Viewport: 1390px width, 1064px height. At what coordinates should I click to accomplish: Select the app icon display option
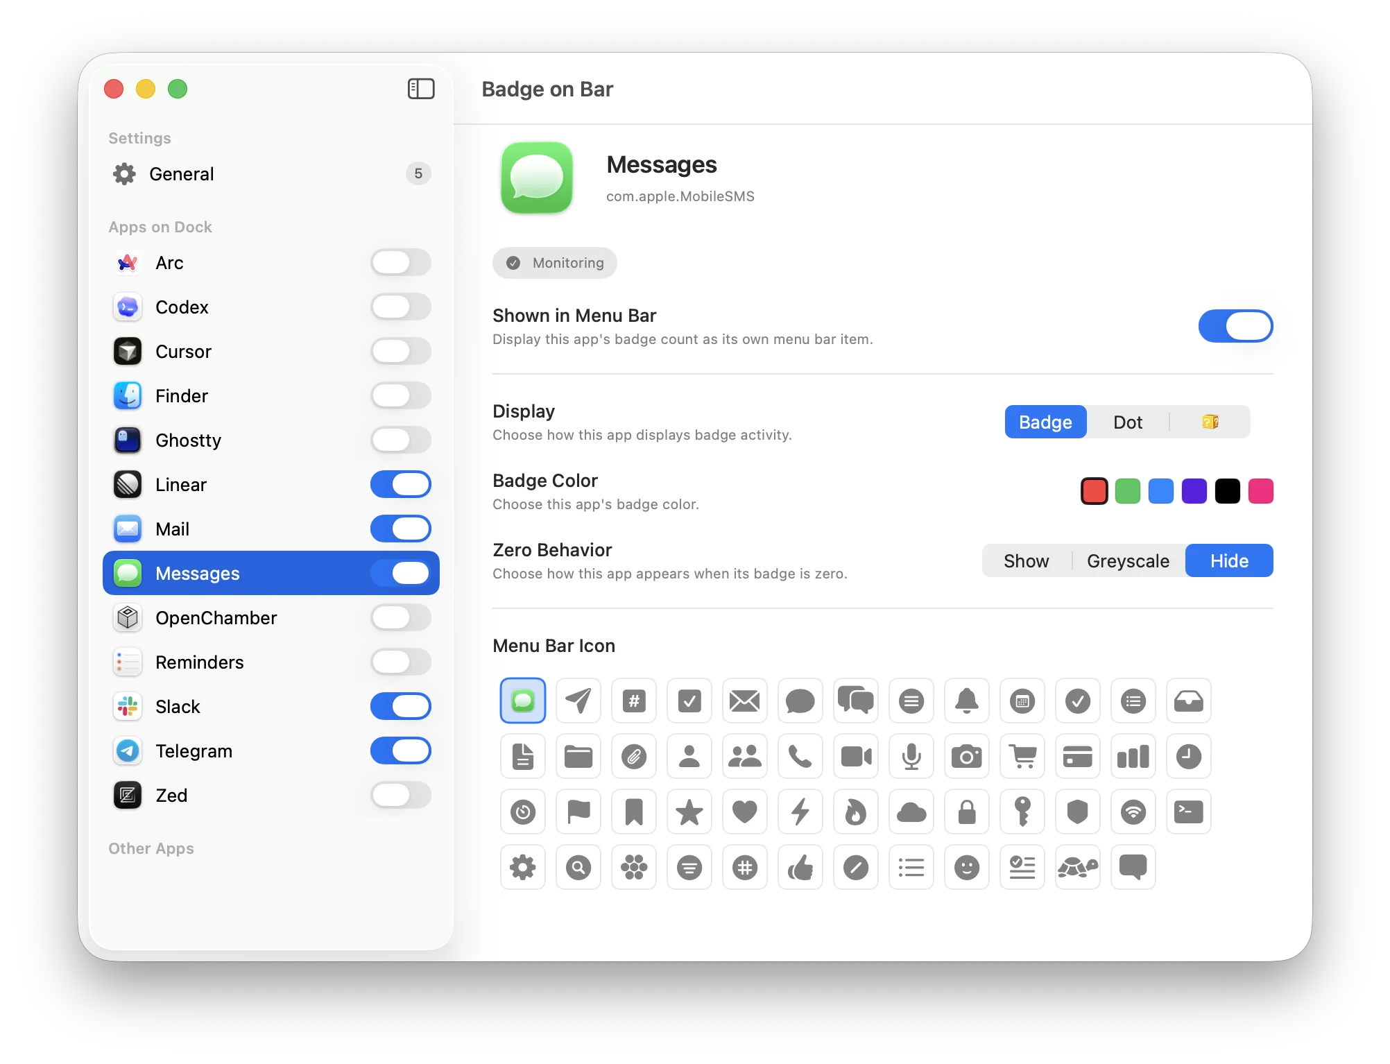pyautogui.click(x=1210, y=422)
